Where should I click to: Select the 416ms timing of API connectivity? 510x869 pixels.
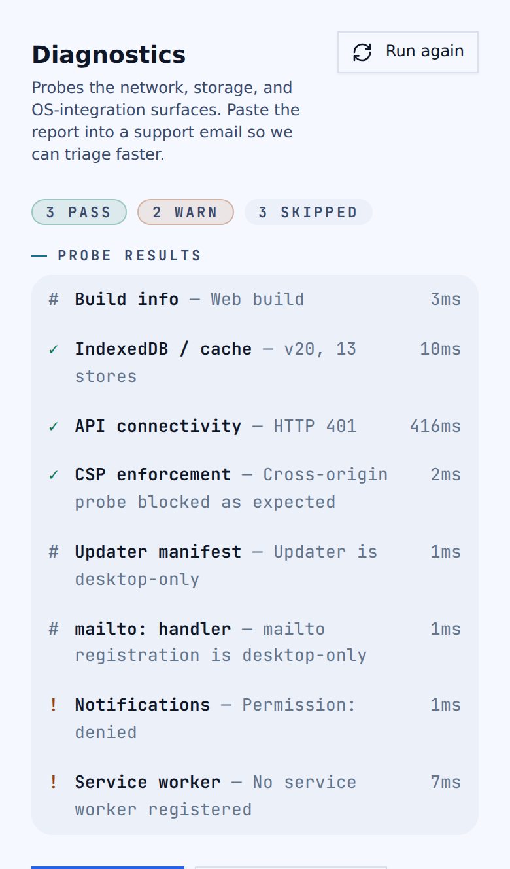tap(435, 426)
